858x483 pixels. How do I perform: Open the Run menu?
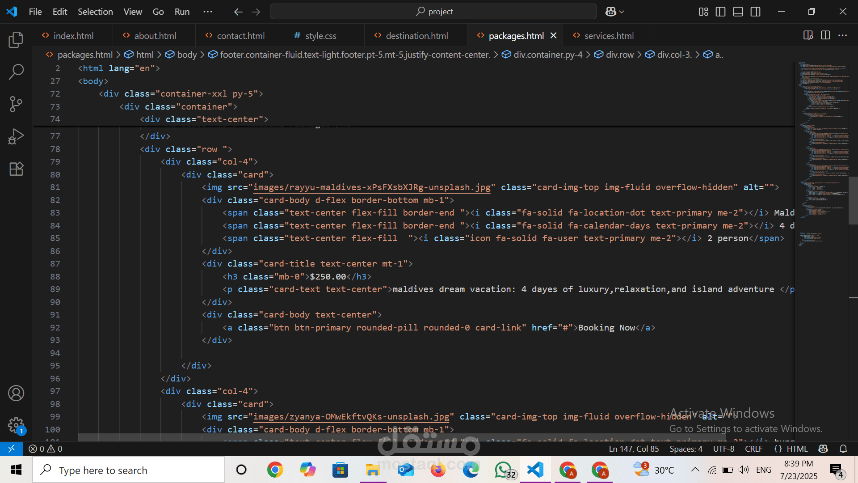tap(182, 12)
